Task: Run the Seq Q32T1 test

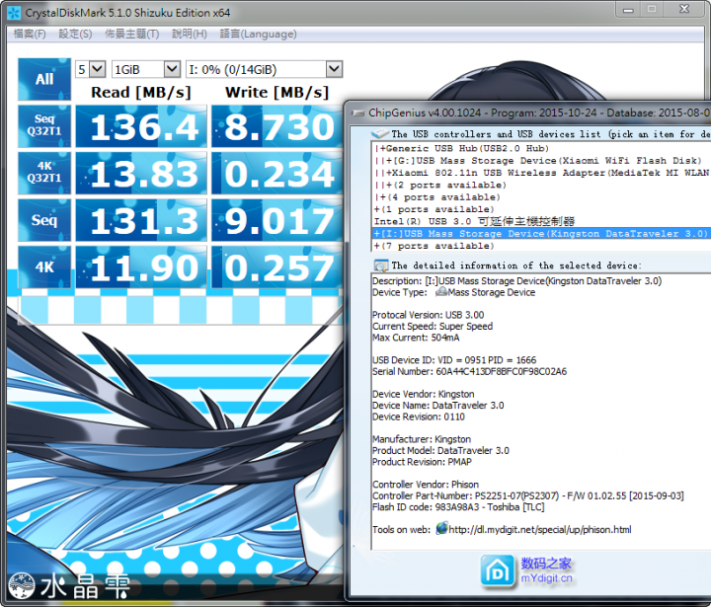Action: pos(44,126)
